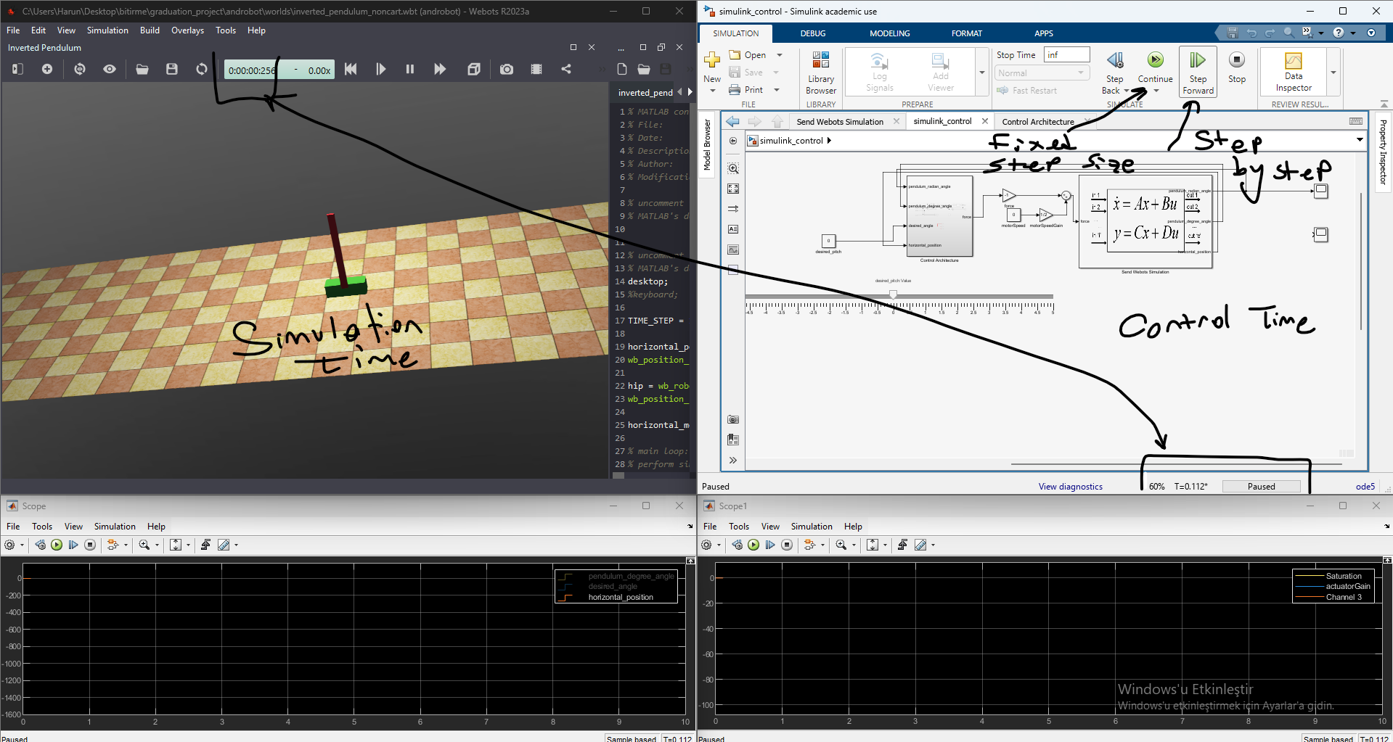Image resolution: width=1393 pixels, height=742 pixels.
Task: Navigate back with the blue left arrow
Action: point(733,122)
